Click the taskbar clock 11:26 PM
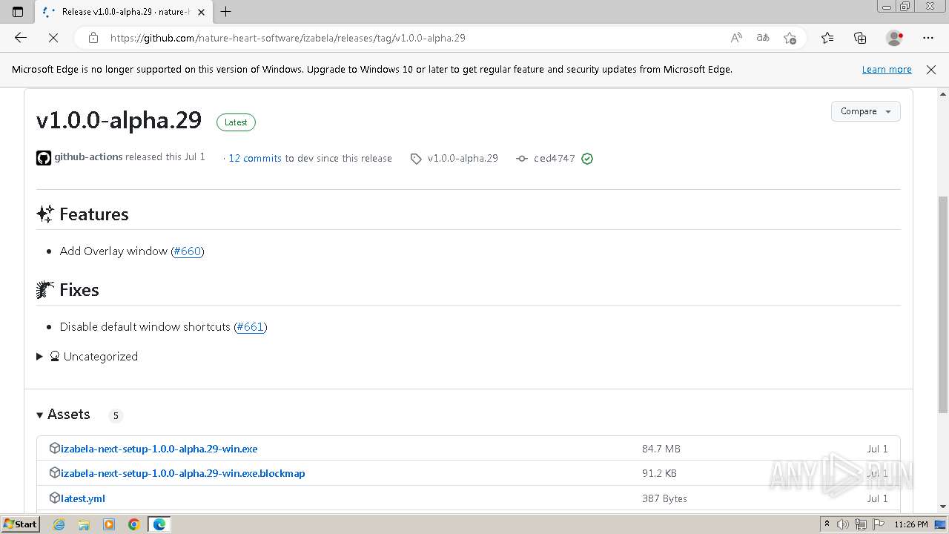 (x=911, y=524)
